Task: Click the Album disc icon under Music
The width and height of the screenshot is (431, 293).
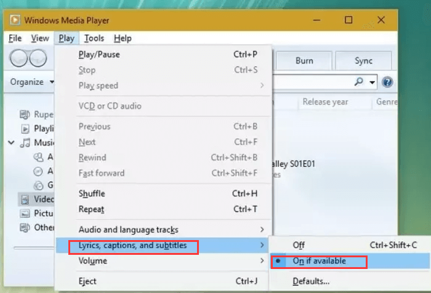Action: (x=38, y=171)
